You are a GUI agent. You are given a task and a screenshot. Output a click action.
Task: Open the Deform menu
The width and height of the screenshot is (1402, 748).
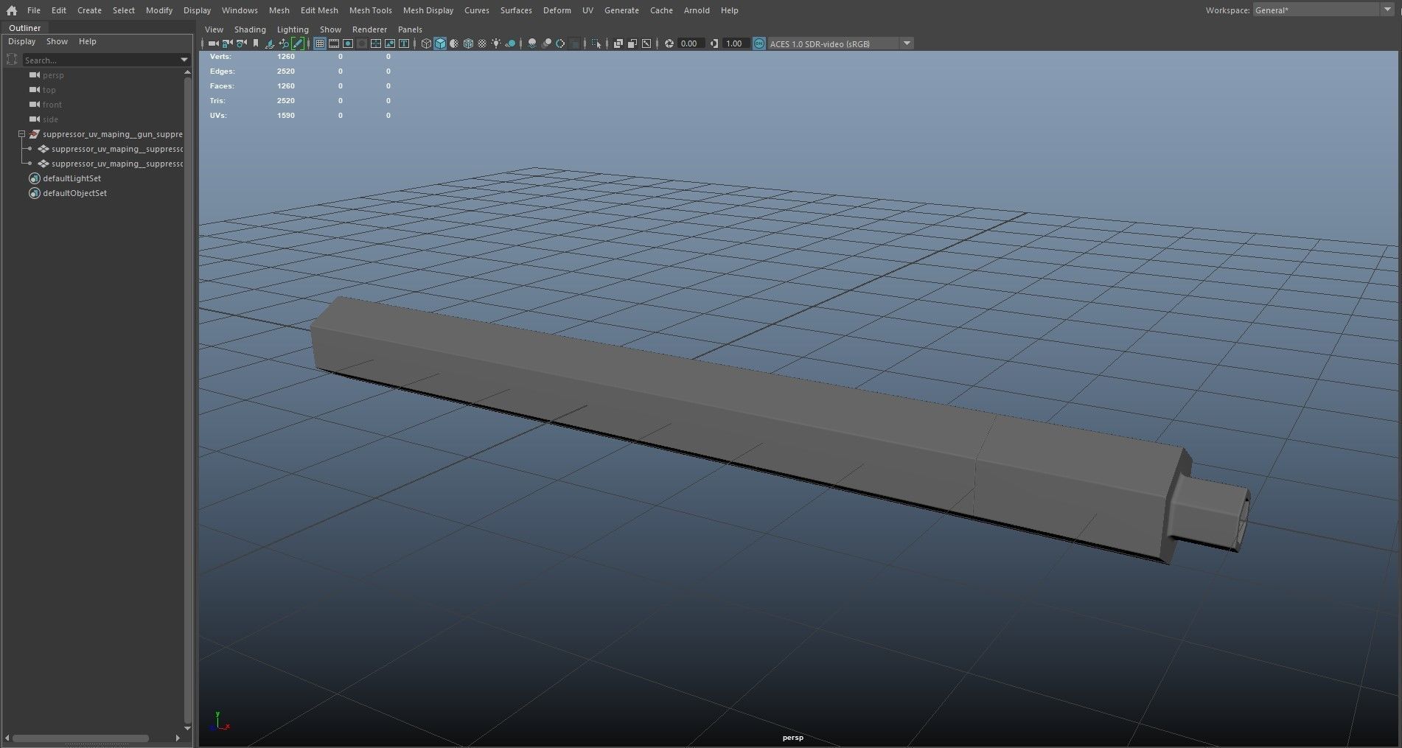(x=557, y=10)
